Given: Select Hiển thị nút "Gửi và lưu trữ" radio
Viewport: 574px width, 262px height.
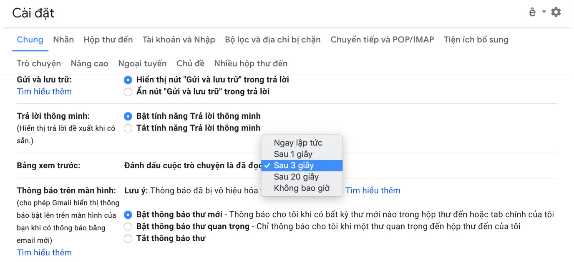Looking at the screenshot, I should point(128,80).
